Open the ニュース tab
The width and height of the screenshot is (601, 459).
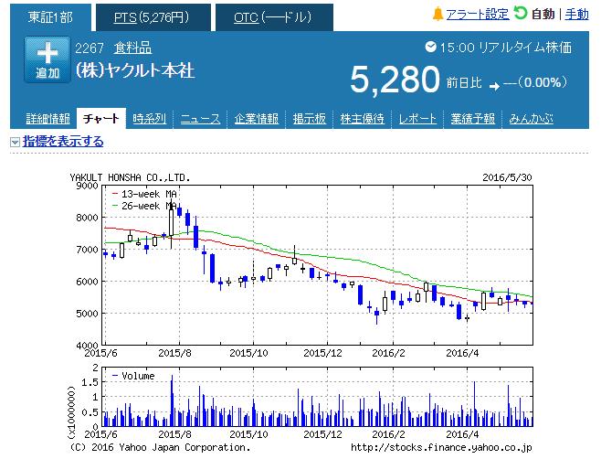(200, 119)
